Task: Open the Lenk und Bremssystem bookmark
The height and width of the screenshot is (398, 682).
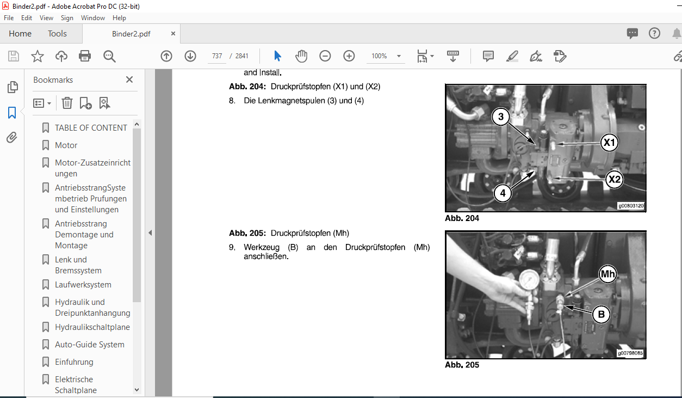Action: click(78, 265)
